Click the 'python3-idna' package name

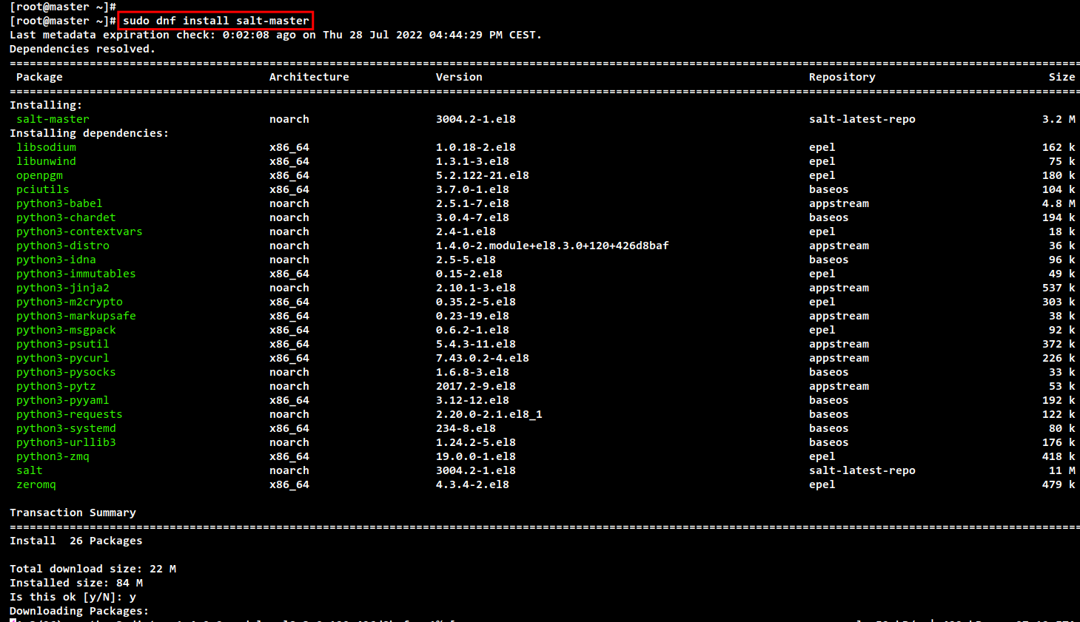pyautogui.click(x=56, y=260)
